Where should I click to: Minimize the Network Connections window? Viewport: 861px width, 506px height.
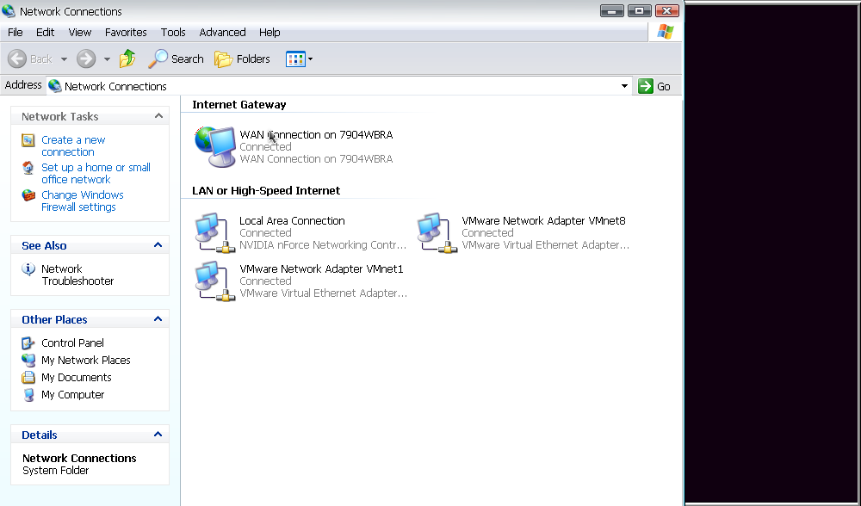coord(611,10)
